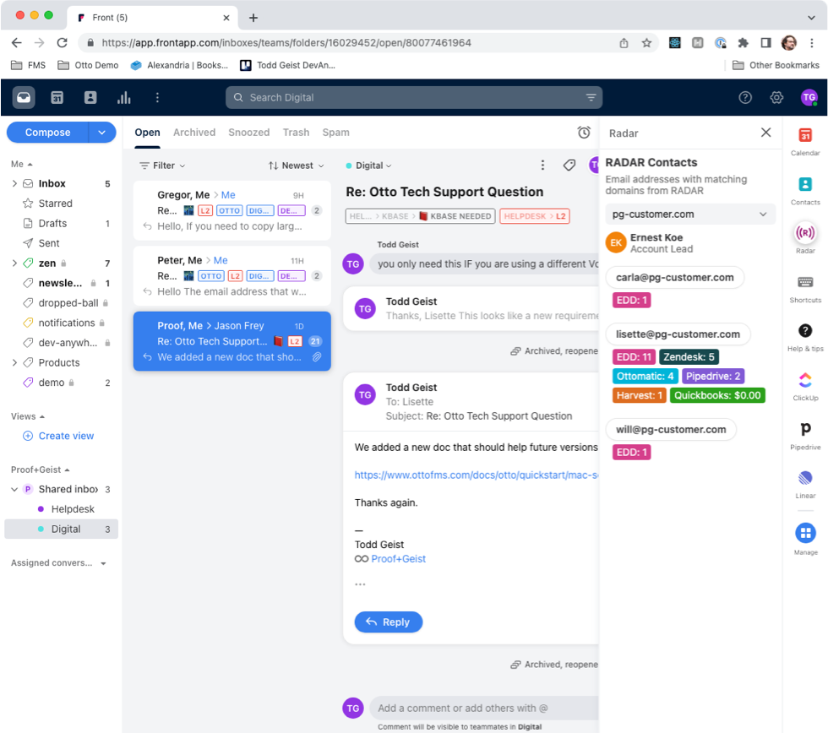Click the Quickbooks: $0.00 badge
Viewport: 828px width, 733px height.
click(x=717, y=395)
